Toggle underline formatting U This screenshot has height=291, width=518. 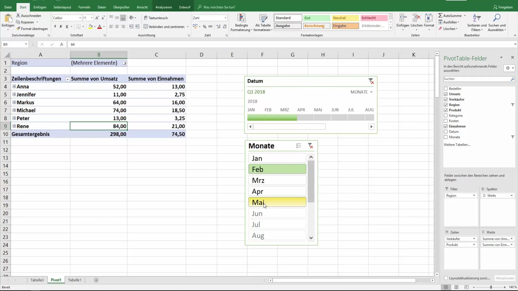tap(67, 26)
